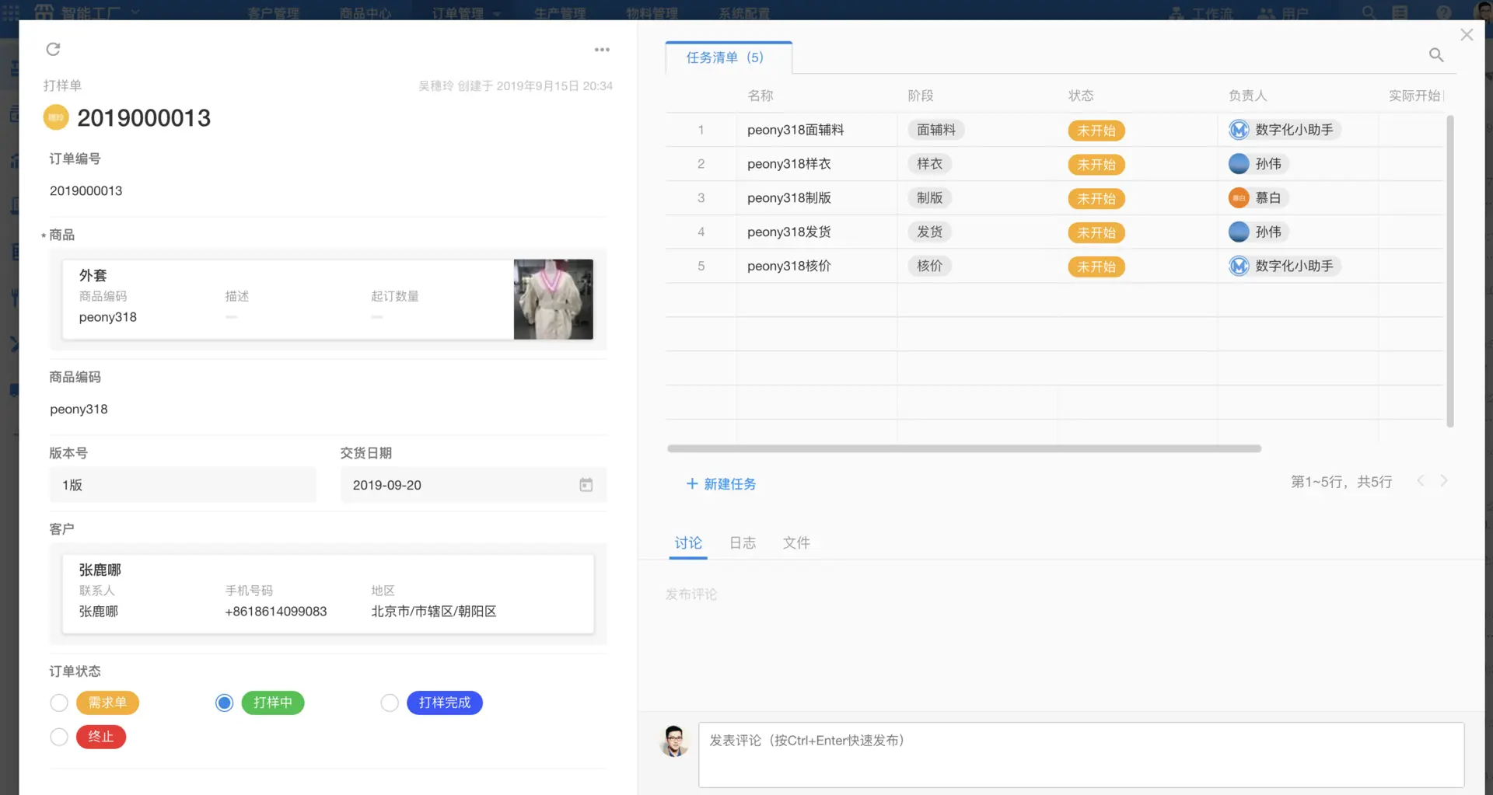The width and height of the screenshot is (1493, 795).
Task: Open the 日志 tab
Action: click(x=743, y=543)
